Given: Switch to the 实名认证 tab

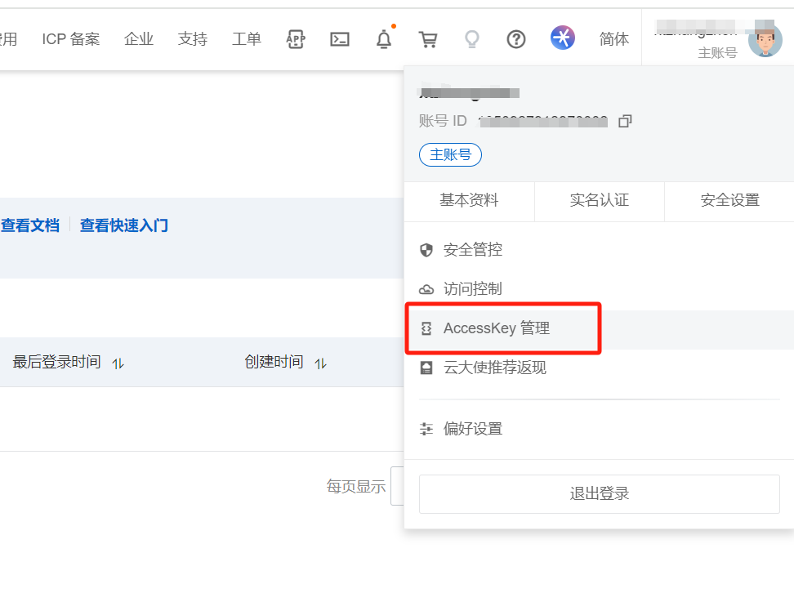Looking at the screenshot, I should point(599,201).
